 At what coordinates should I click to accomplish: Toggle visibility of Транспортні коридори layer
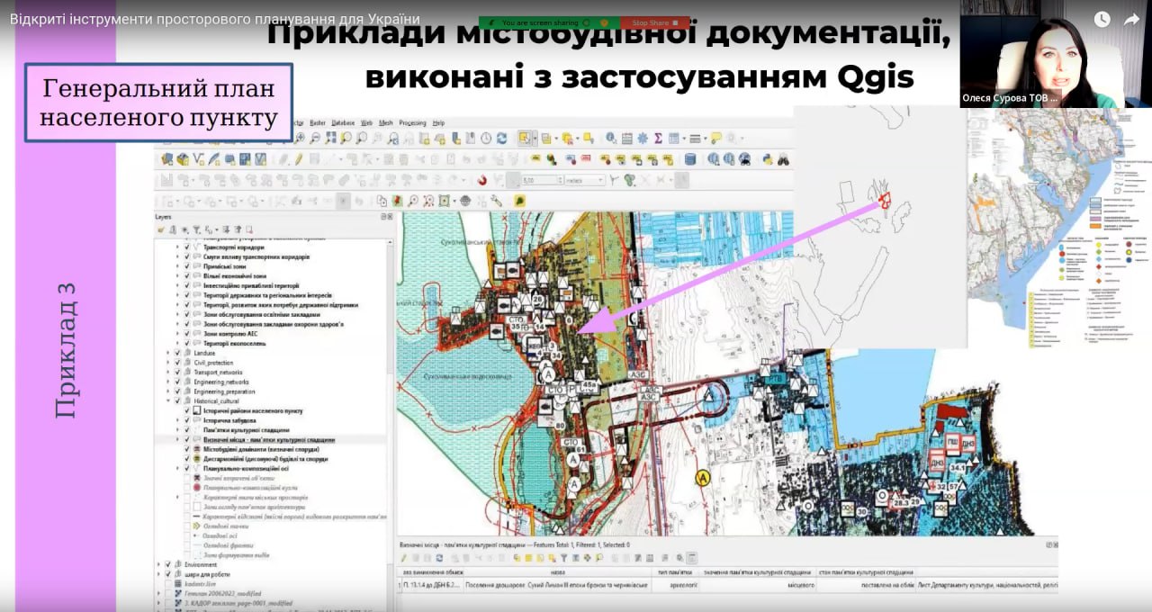(187, 247)
